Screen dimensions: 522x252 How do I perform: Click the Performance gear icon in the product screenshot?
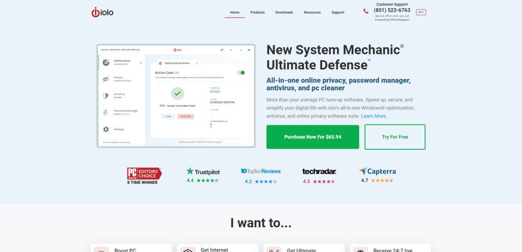click(106, 63)
